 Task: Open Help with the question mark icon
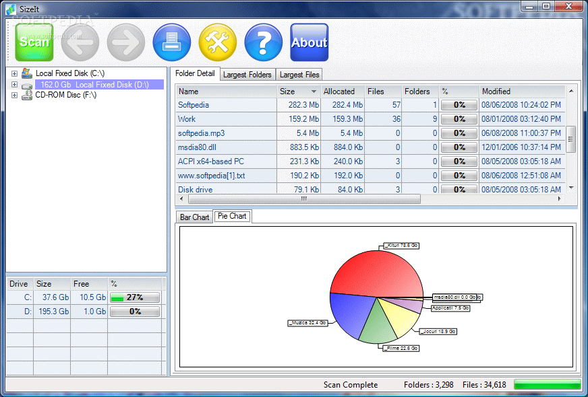pyautogui.click(x=263, y=42)
